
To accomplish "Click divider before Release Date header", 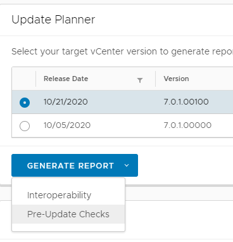I will pyautogui.click(x=36, y=79).
